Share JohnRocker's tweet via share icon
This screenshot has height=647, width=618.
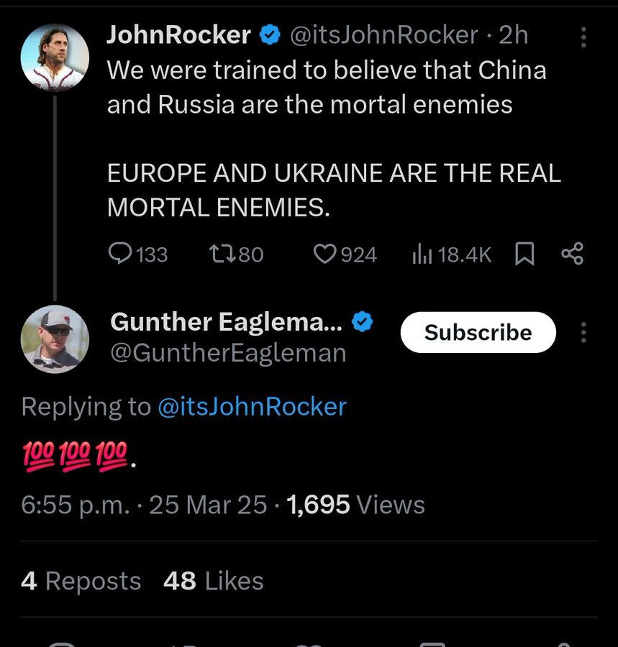572,253
